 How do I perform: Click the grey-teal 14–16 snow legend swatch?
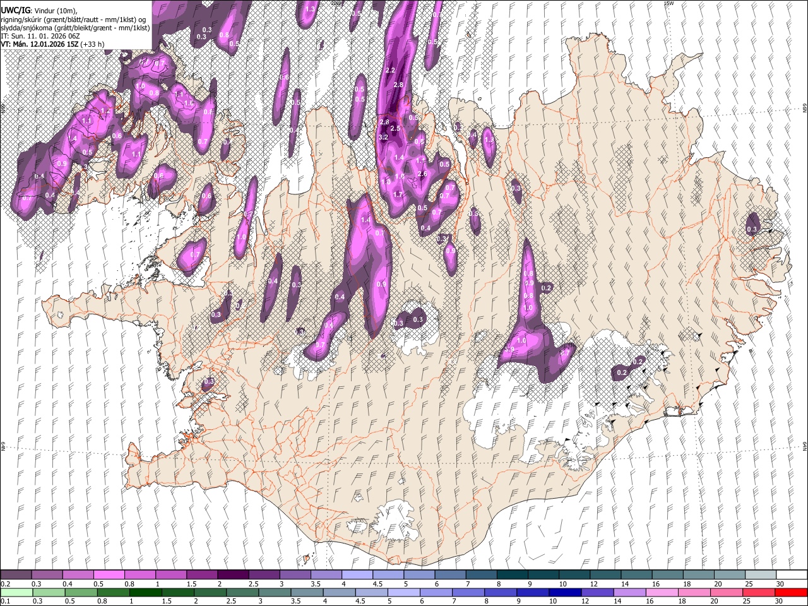point(637,574)
